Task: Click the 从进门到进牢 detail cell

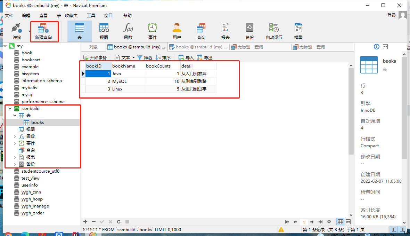Action: [198, 89]
